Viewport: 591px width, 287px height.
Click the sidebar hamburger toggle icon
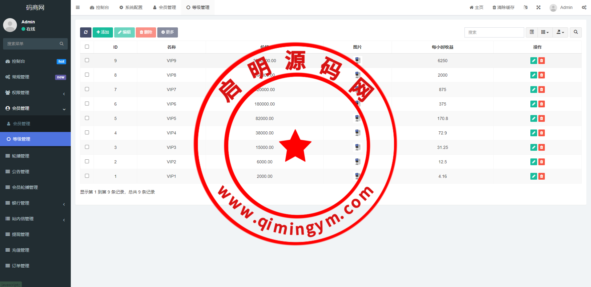[x=78, y=7]
